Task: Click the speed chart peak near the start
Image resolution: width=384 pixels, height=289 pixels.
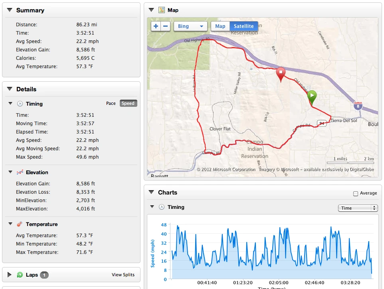Action: (x=178, y=226)
